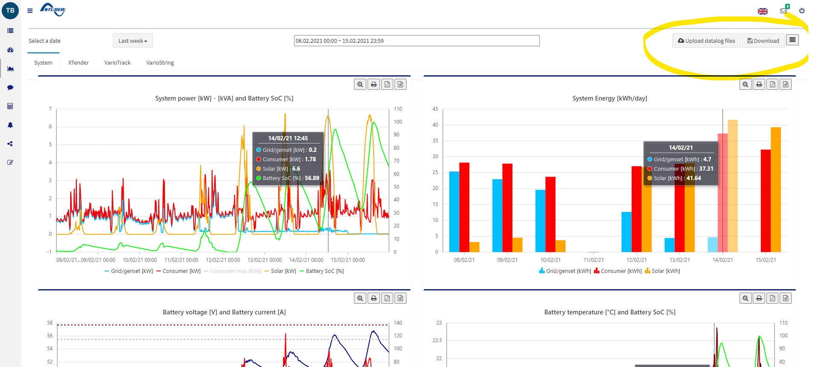Print the System power chart

point(374,84)
